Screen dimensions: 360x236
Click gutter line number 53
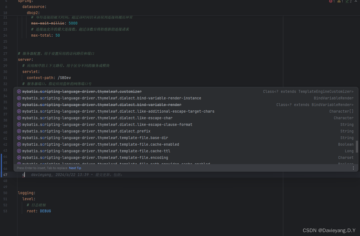point(5,211)
